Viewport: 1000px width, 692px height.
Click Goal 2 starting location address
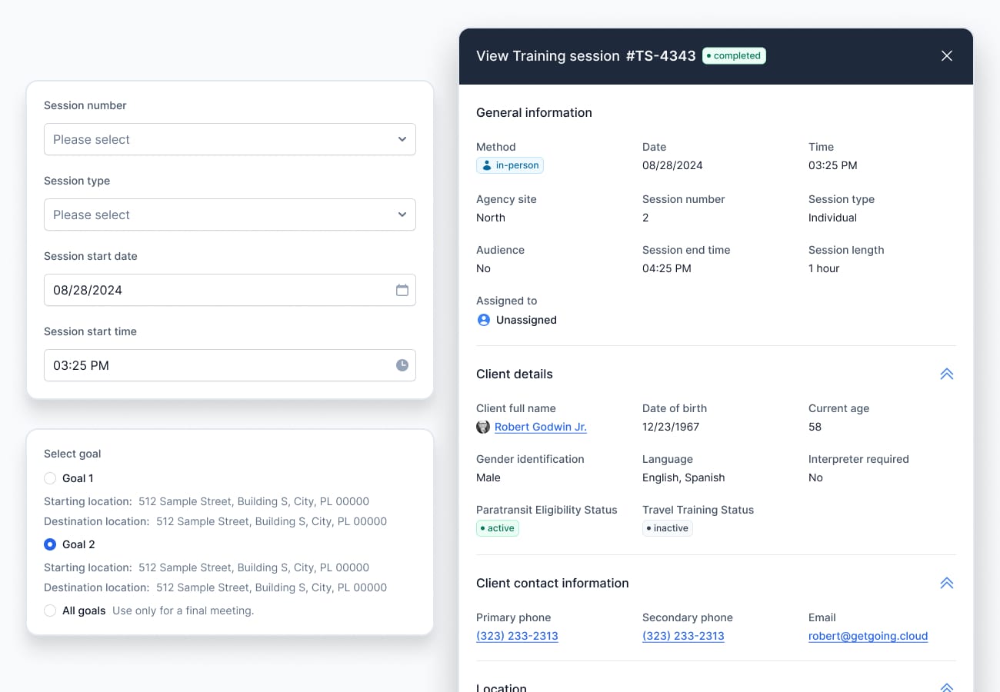pos(254,567)
